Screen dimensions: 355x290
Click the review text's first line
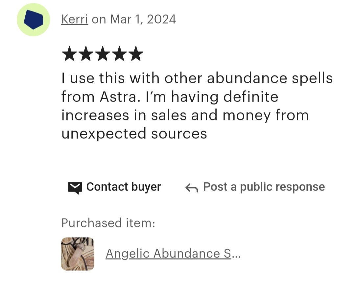point(197,78)
